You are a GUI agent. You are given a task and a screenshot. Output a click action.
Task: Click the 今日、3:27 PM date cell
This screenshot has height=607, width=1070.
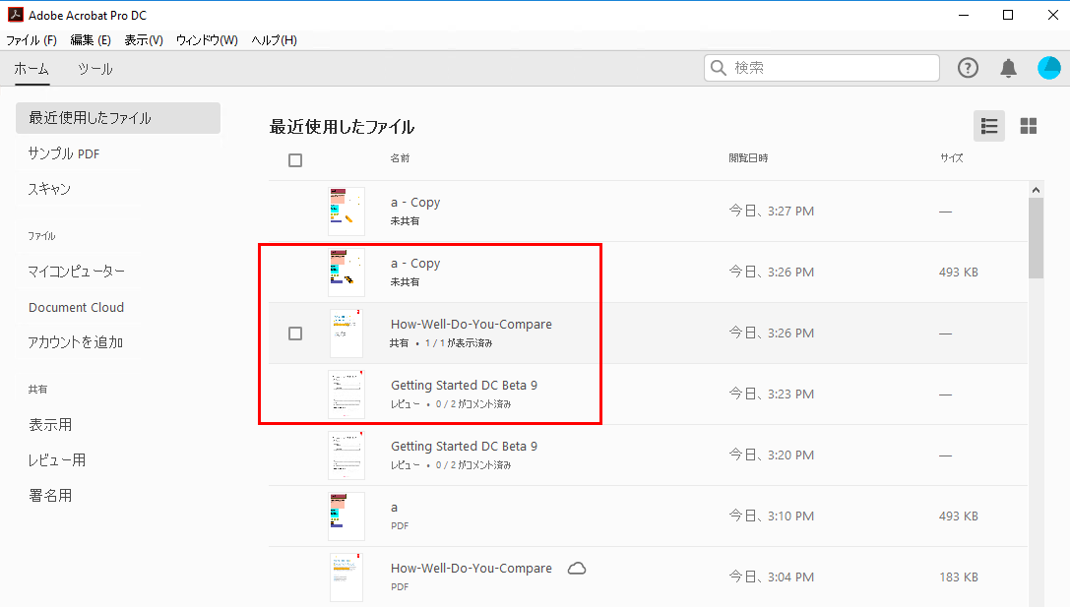771,212
